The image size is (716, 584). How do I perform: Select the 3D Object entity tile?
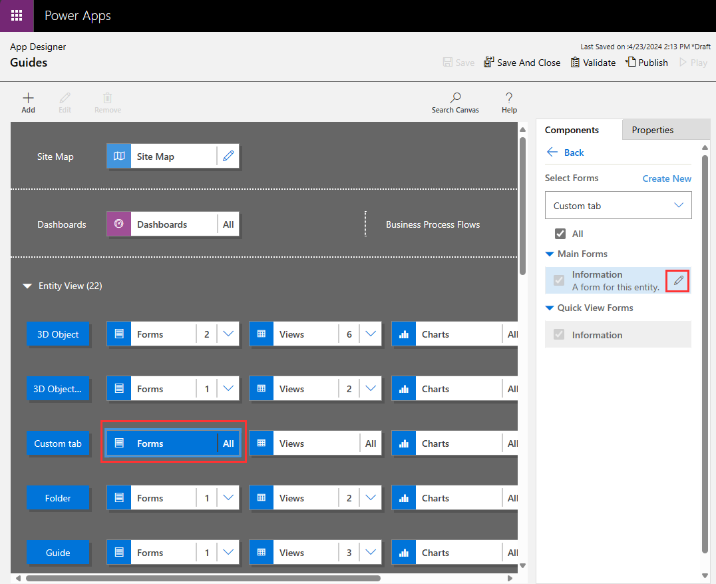coord(58,334)
